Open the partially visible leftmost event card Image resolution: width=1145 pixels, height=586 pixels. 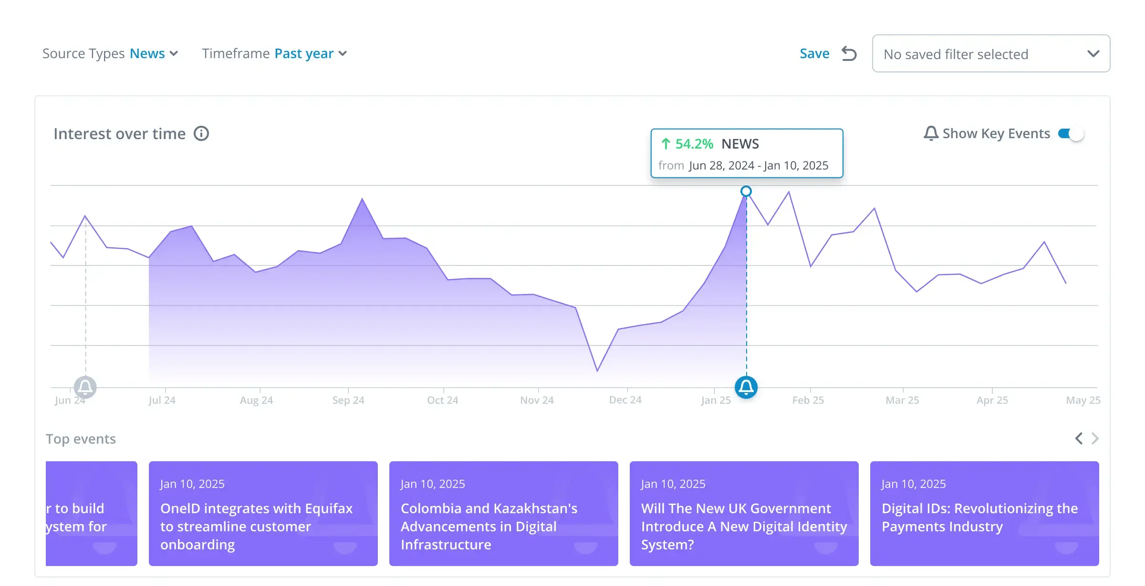[x=92, y=514]
